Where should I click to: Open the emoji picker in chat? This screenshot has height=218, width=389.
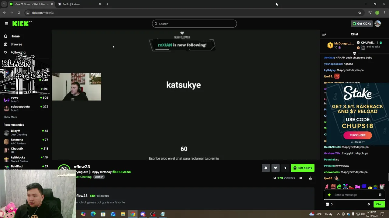pos(380,195)
